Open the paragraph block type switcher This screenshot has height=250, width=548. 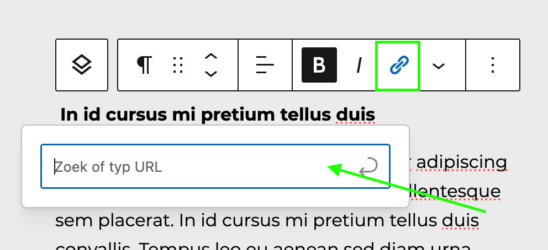(144, 65)
